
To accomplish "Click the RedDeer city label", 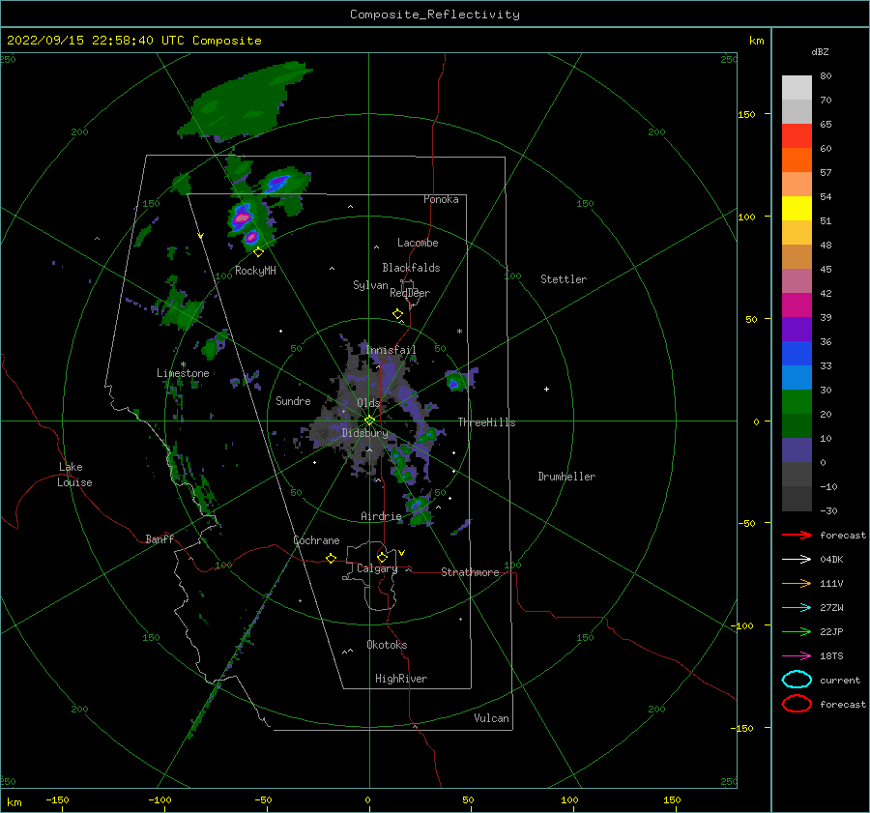I will click(x=410, y=293).
